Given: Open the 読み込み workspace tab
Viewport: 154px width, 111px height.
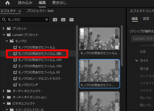Looking at the screenshot, I should (x=25, y=3).
